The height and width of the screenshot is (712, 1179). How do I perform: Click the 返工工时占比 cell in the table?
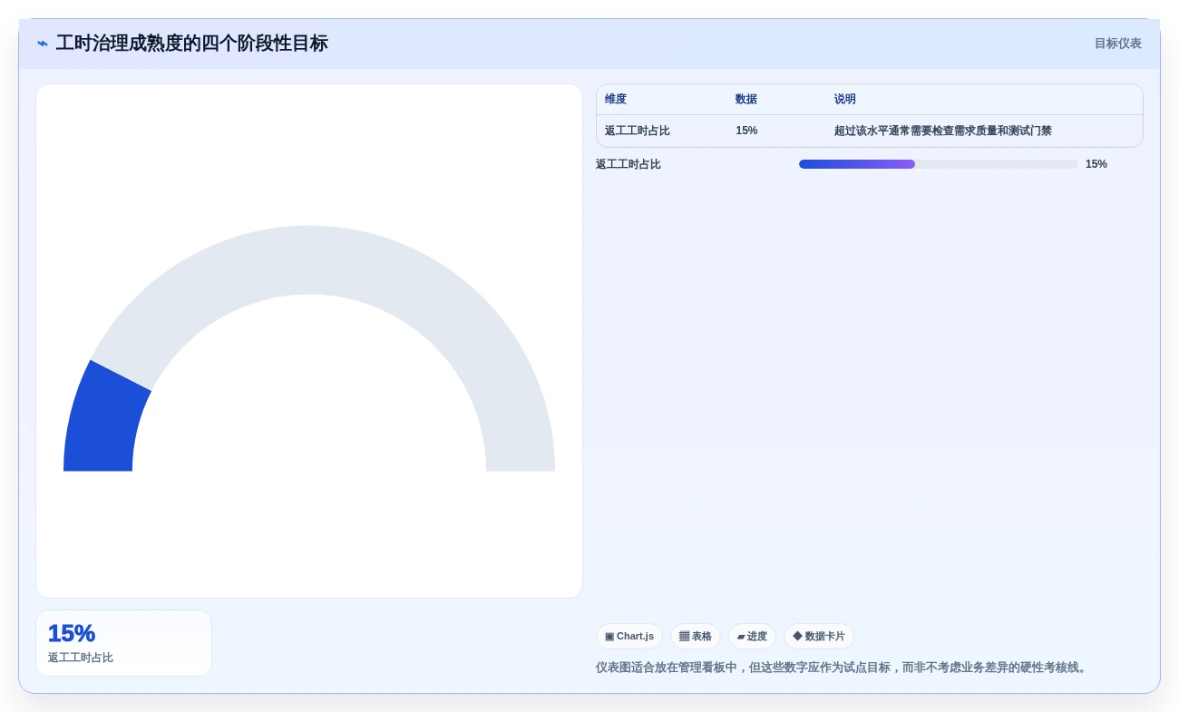[638, 131]
